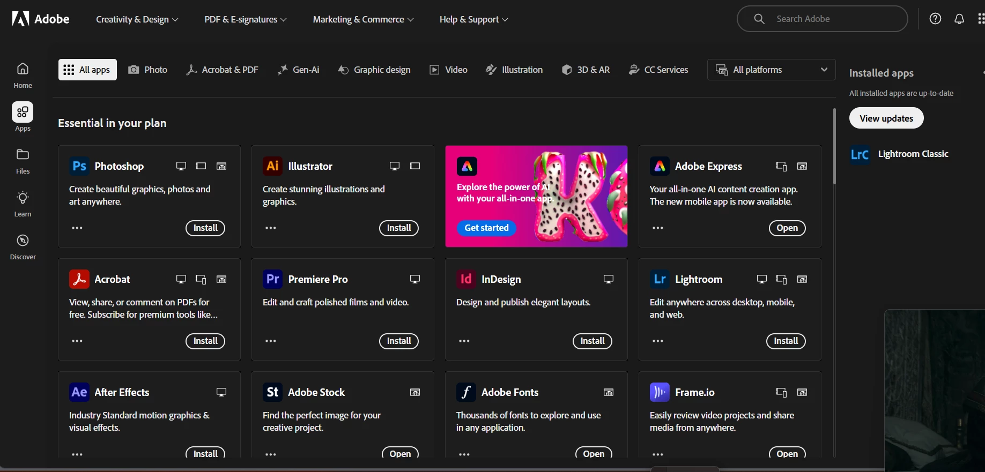Click the Search Adobe input field
Image resolution: width=985 pixels, height=472 pixels.
click(823, 19)
